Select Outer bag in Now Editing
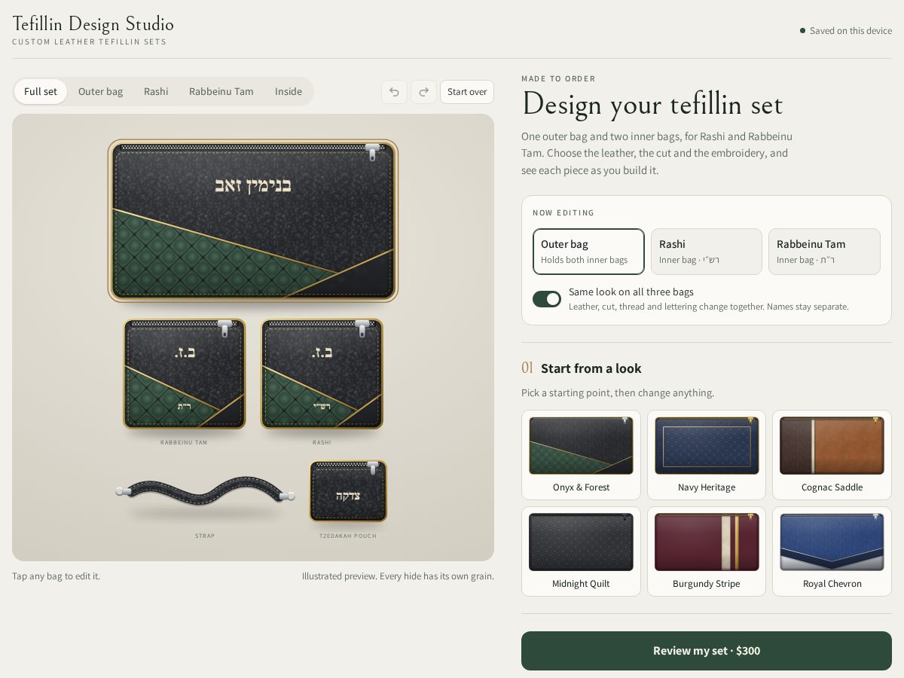 588,252
